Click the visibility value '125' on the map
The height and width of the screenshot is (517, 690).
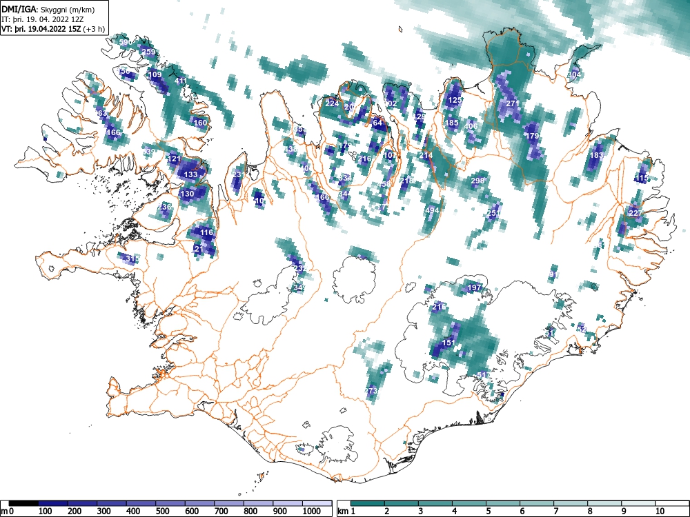point(455,100)
